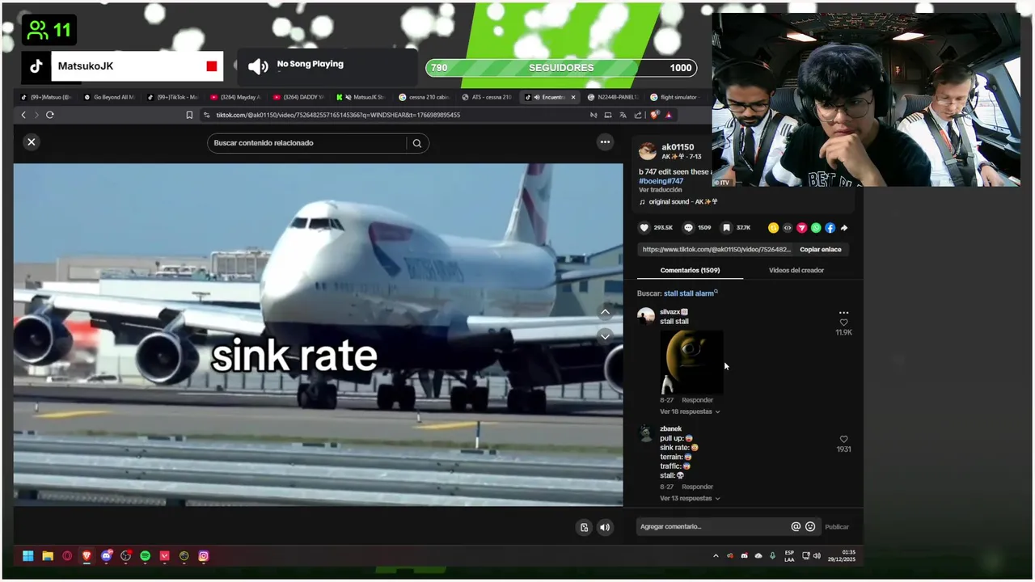Send to friends via the red paper-plane icon
1035x582 pixels.
click(x=801, y=228)
